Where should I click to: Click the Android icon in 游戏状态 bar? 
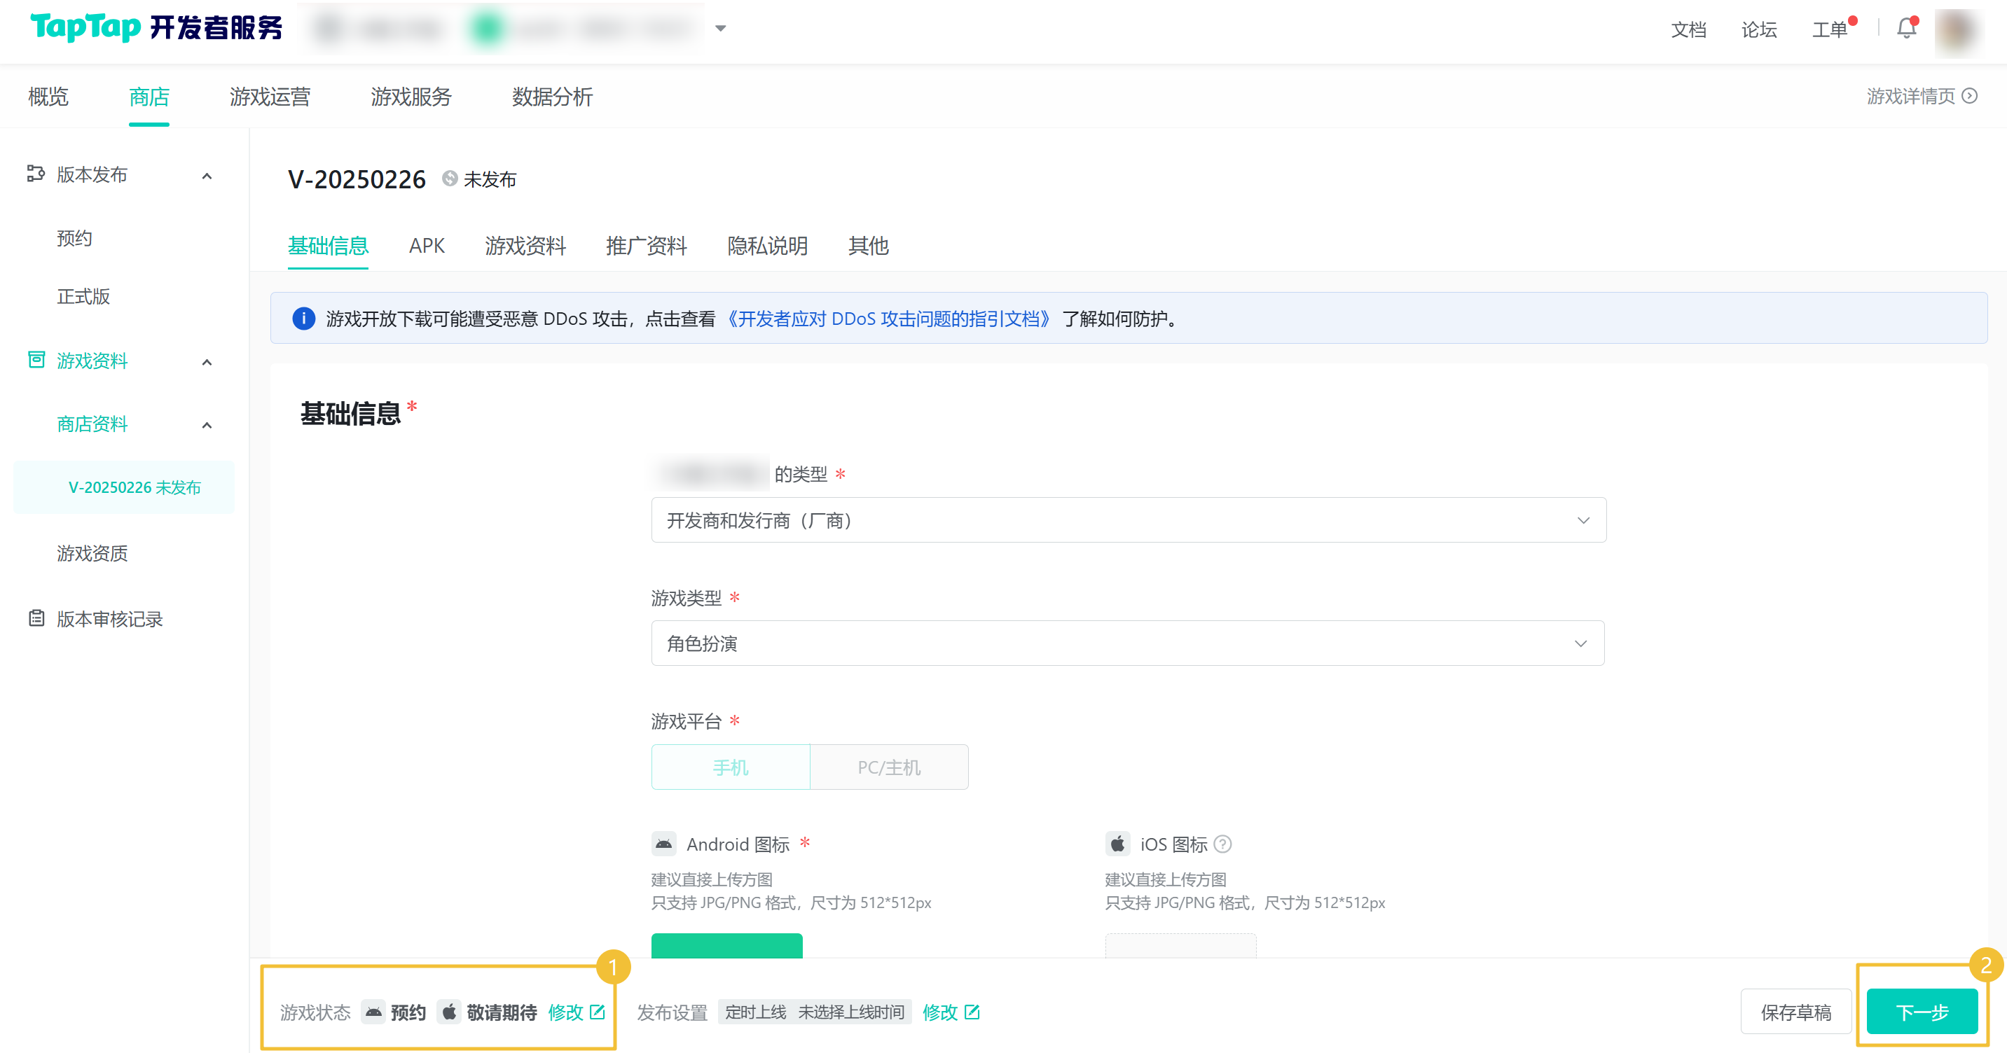pos(374,1012)
